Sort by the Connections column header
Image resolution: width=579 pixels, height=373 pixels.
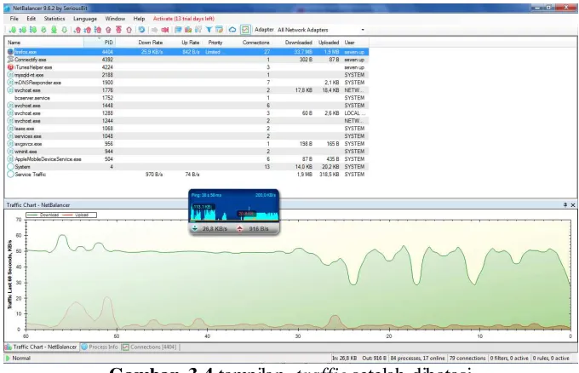click(x=250, y=43)
